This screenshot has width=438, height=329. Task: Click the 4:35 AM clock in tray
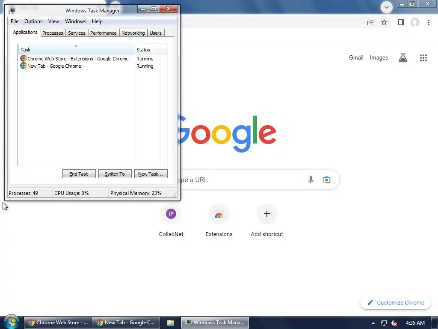click(415, 323)
